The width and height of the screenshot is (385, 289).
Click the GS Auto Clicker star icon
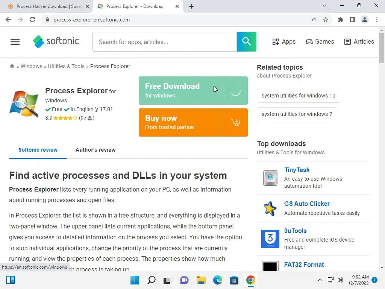point(270,208)
